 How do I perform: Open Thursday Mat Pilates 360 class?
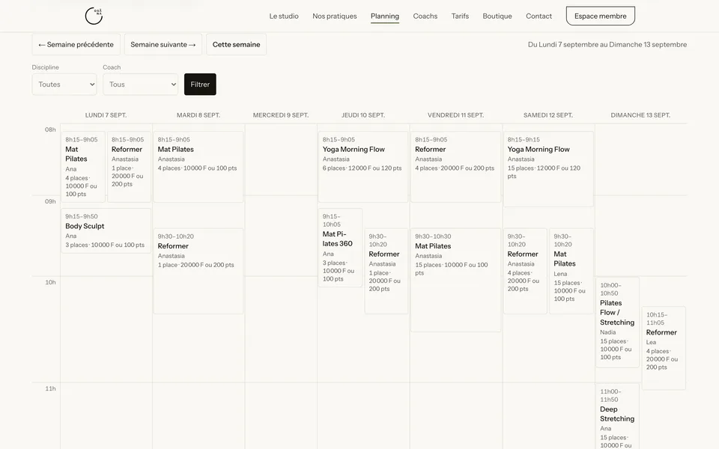tap(340, 248)
